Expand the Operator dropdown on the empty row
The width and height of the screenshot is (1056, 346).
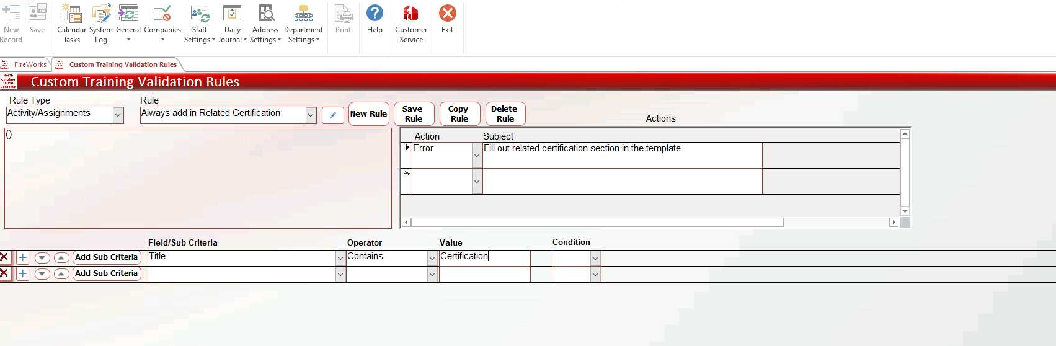(432, 274)
